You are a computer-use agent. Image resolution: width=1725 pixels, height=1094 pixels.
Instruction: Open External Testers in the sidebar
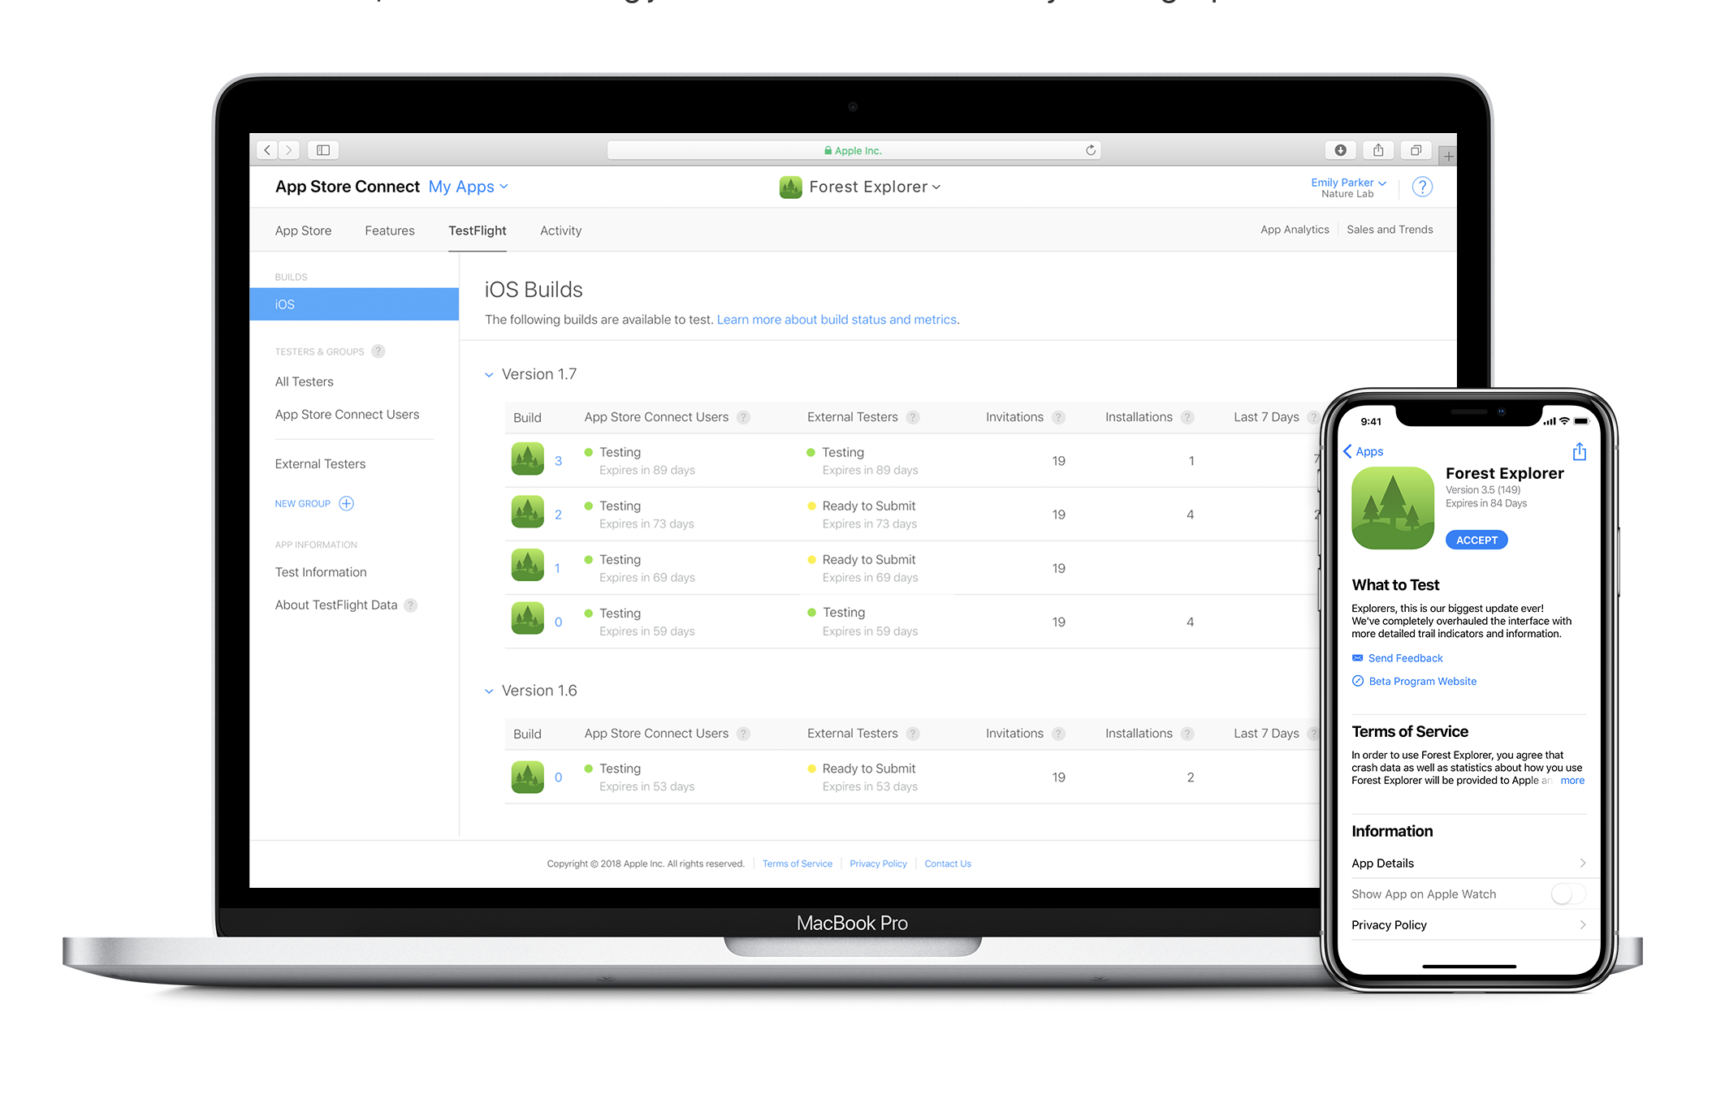[x=320, y=464]
